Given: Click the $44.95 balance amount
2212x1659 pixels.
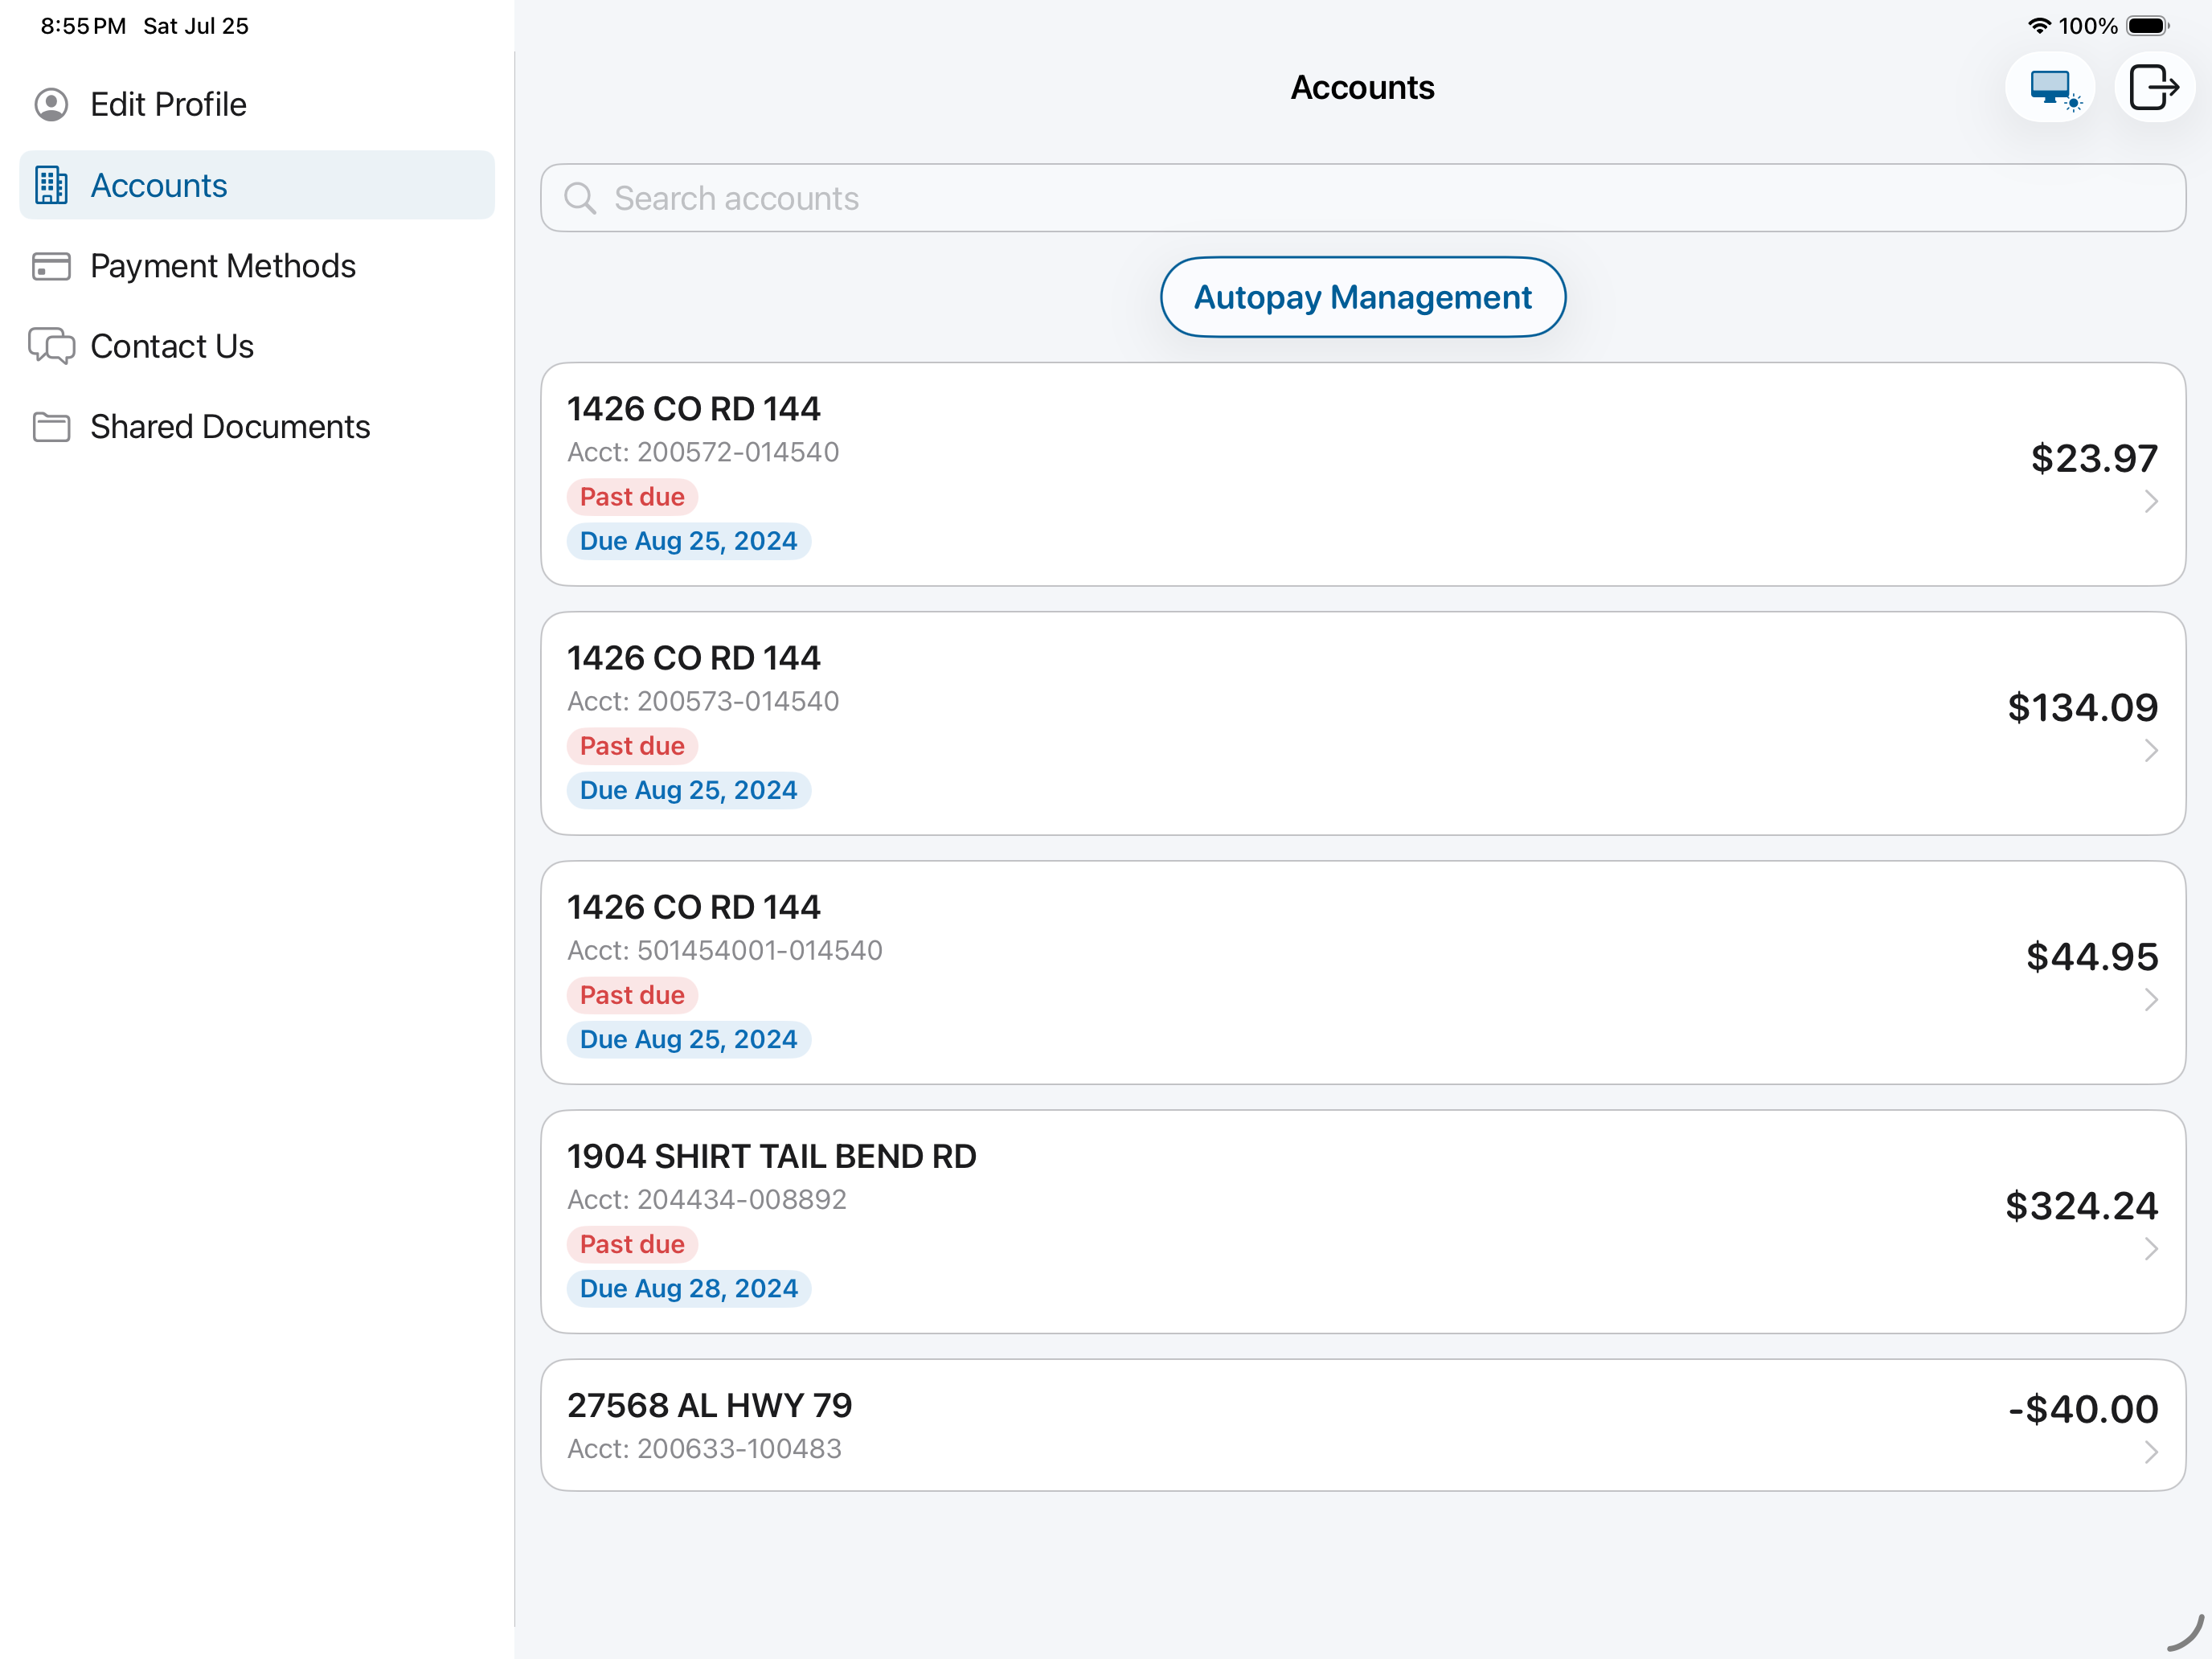Looking at the screenshot, I should click(2092, 956).
